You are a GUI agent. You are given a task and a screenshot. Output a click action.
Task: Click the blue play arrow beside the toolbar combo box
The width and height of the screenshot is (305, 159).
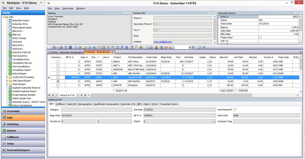[x=193, y=47]
